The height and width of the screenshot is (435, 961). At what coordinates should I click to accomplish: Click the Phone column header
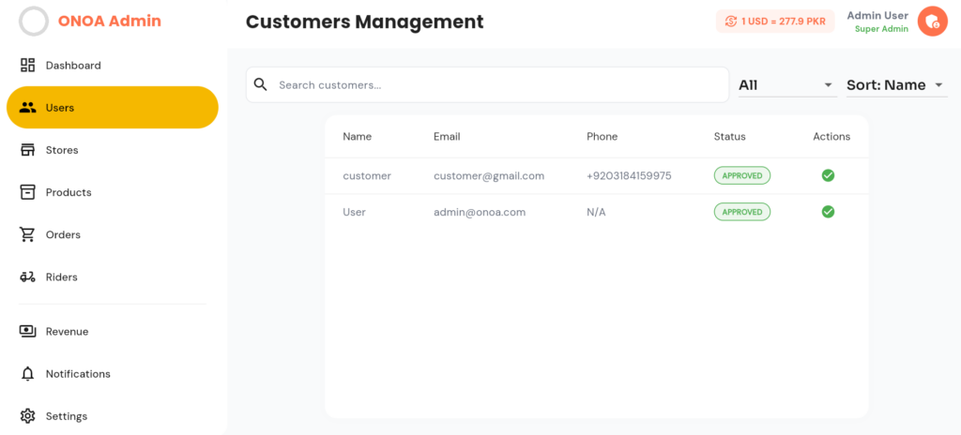[x=602, y=137]
